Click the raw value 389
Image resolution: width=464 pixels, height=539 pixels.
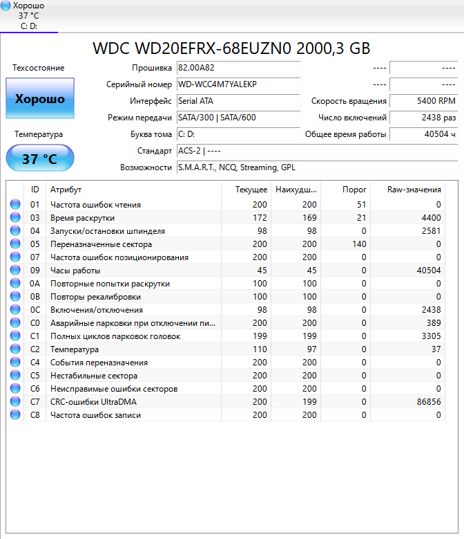pos(434,323)
